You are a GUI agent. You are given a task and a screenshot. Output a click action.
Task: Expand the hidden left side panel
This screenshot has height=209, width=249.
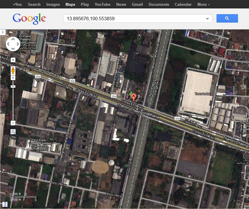3,32
